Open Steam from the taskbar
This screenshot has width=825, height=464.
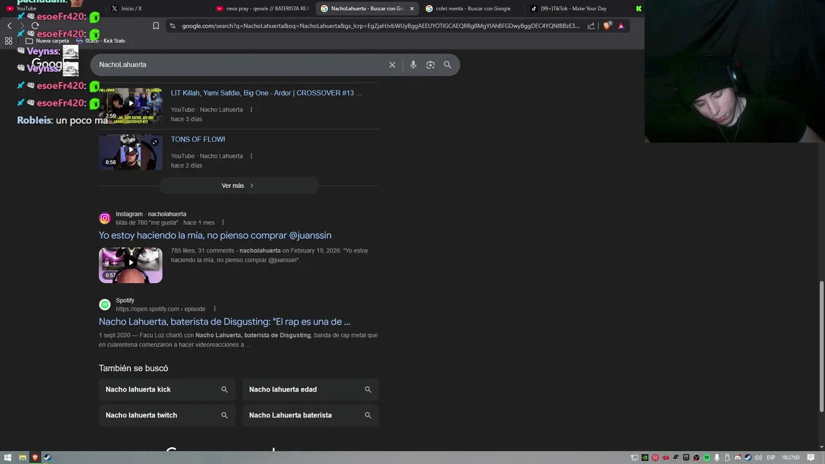tap(48, 458)
